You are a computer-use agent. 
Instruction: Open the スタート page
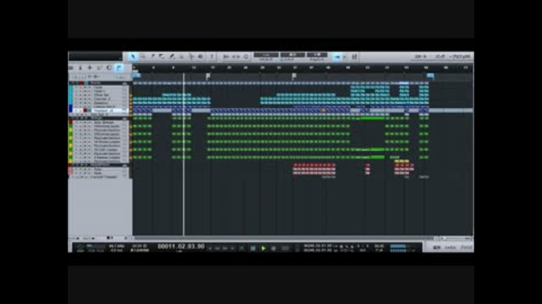pos(421,56)
